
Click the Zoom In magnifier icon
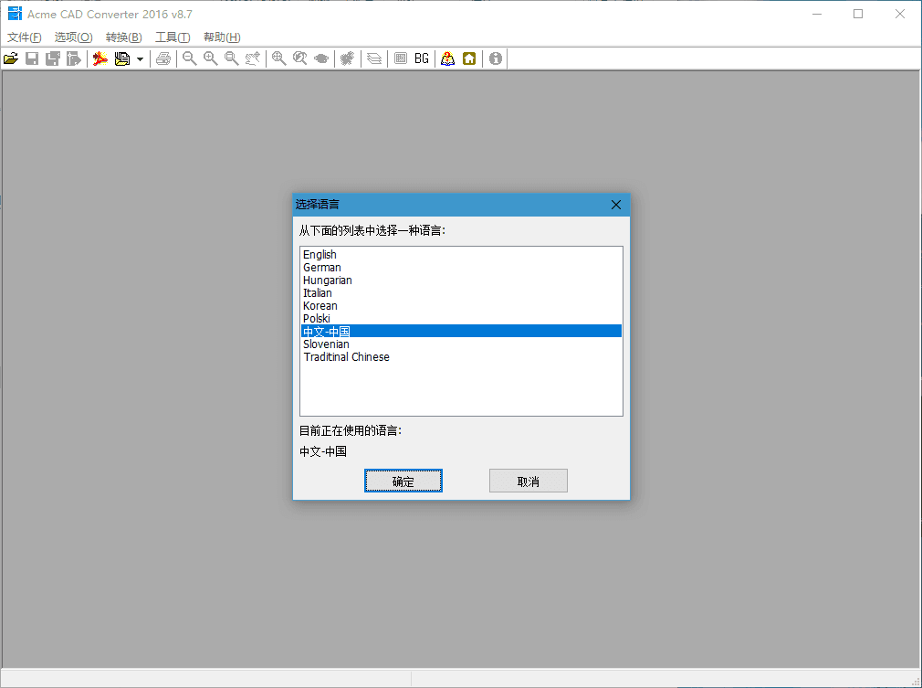click(211, 58)
